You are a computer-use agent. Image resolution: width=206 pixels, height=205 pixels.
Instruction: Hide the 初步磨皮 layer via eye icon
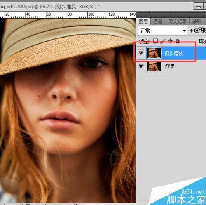point(141,53)
